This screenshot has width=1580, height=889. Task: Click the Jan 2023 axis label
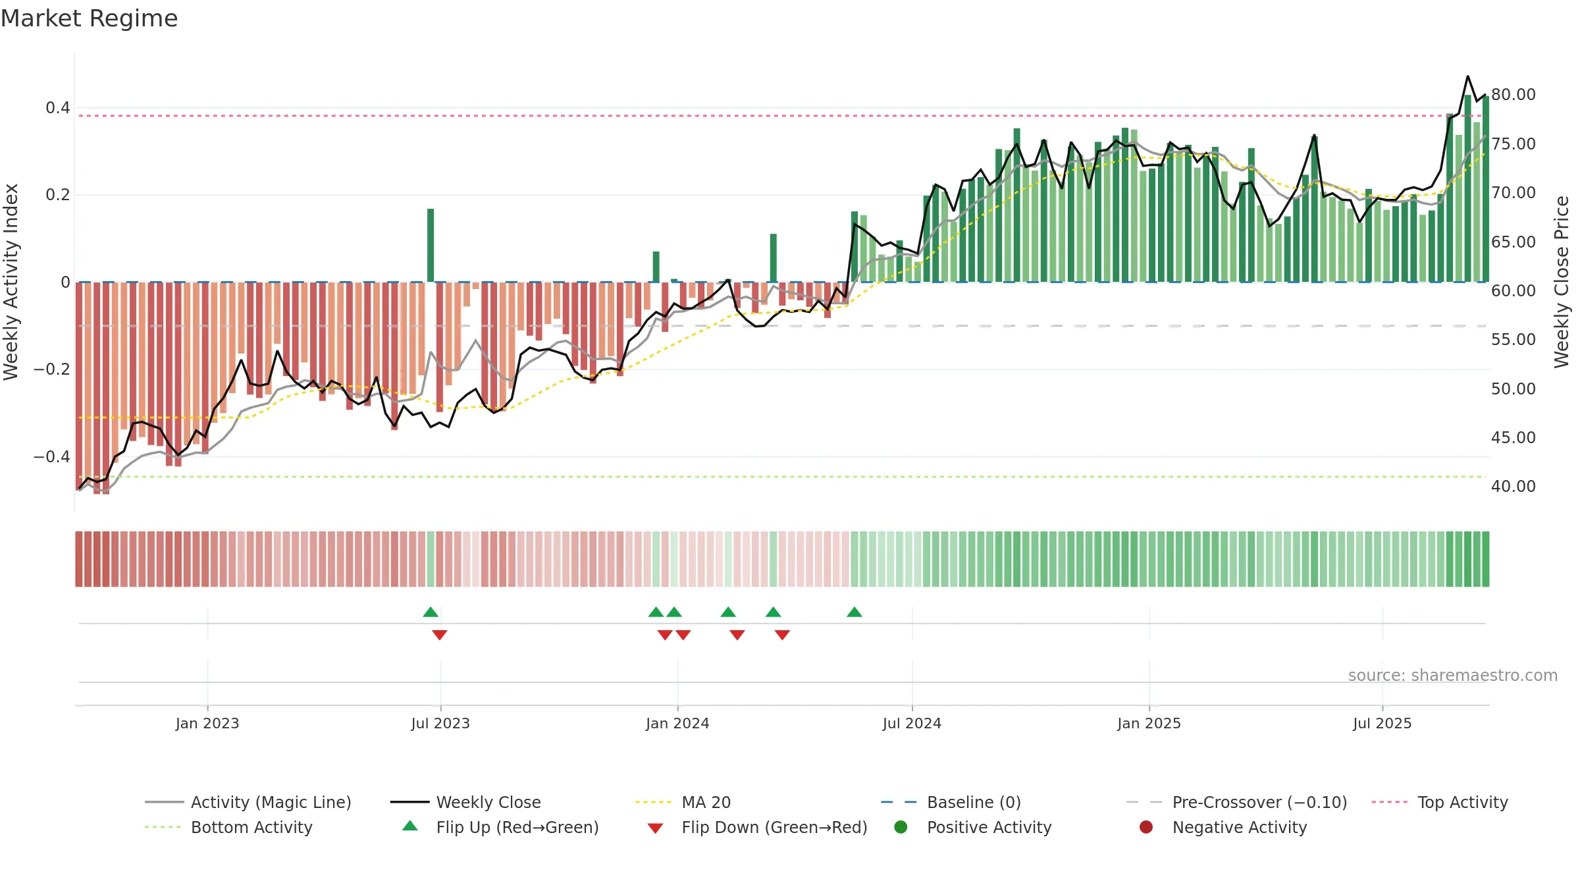(207, 724)
